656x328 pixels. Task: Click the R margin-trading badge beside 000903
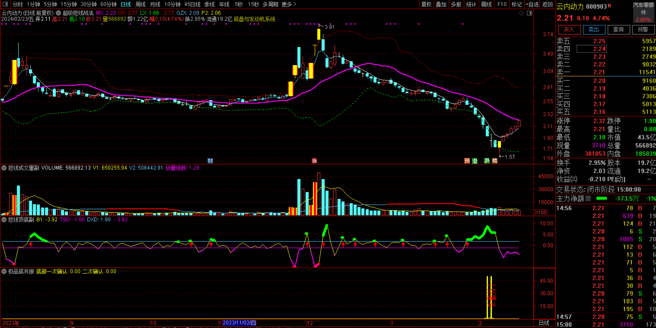(609, 6)
